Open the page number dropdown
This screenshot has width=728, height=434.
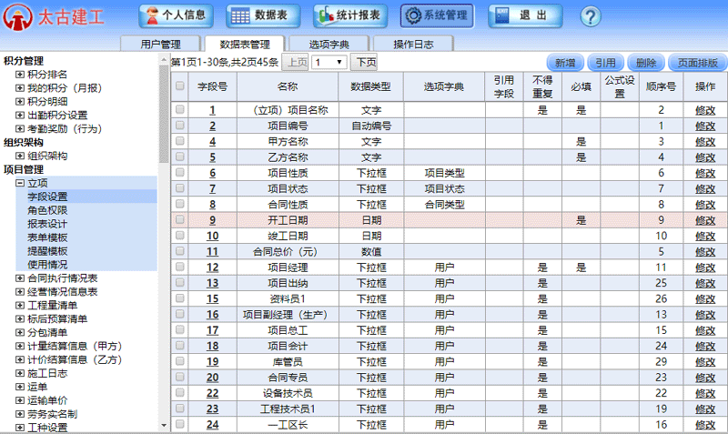coord(329,62)
